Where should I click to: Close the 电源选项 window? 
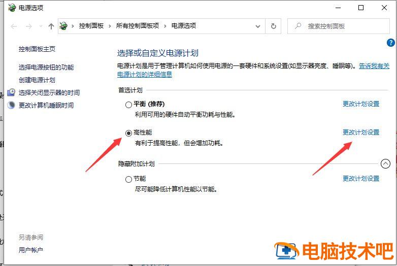click(384, 8)
